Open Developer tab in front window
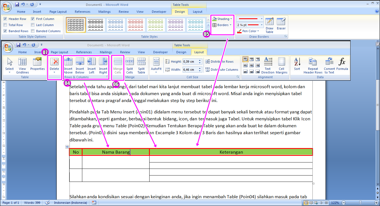This screenshot has height=206, width=380. tap(160, 52)
